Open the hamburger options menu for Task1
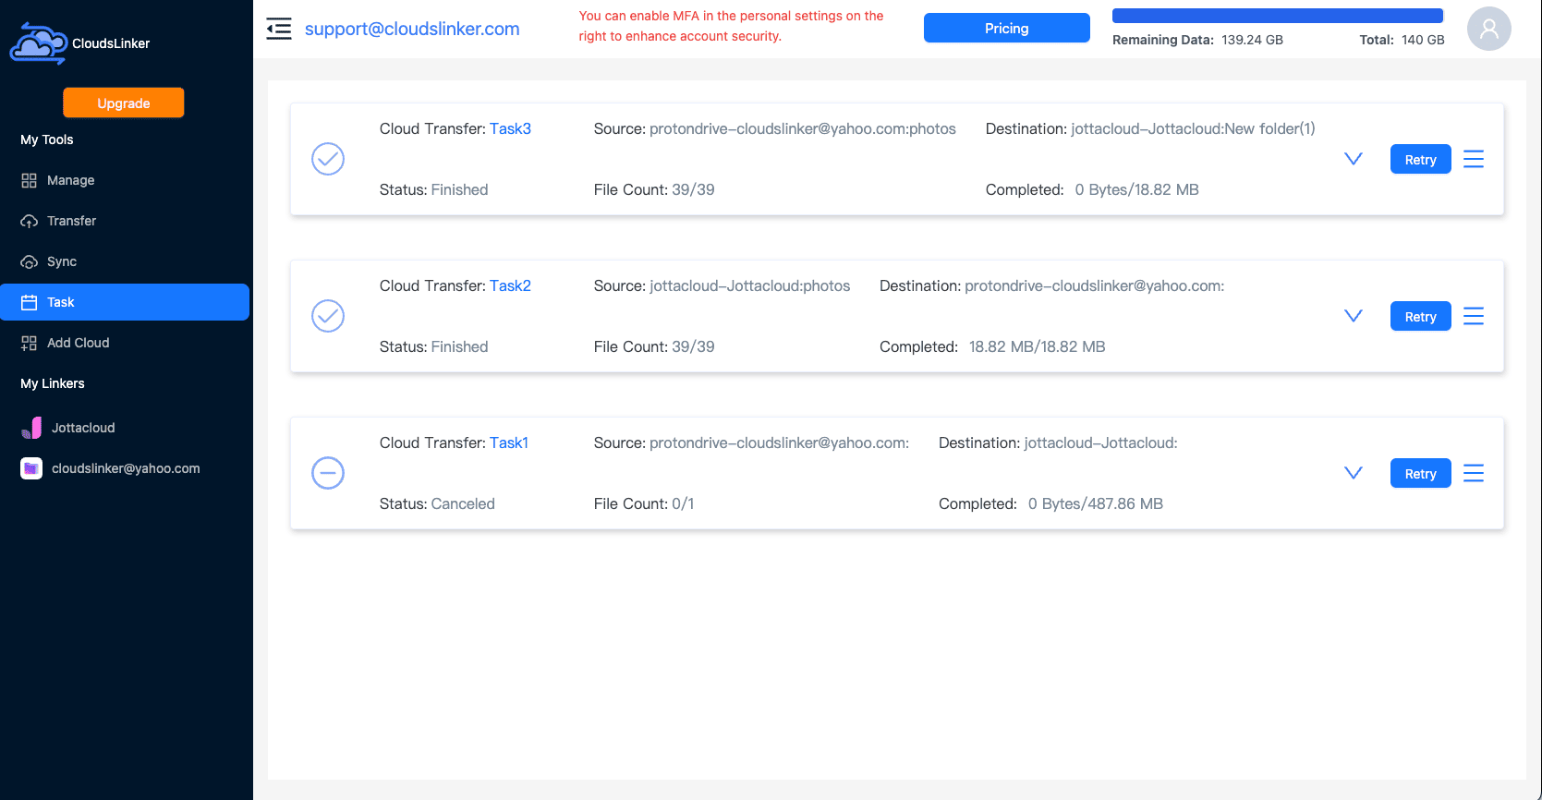Image resolution: width=1542 pixels, height=800 pixels. [1474, 473]
